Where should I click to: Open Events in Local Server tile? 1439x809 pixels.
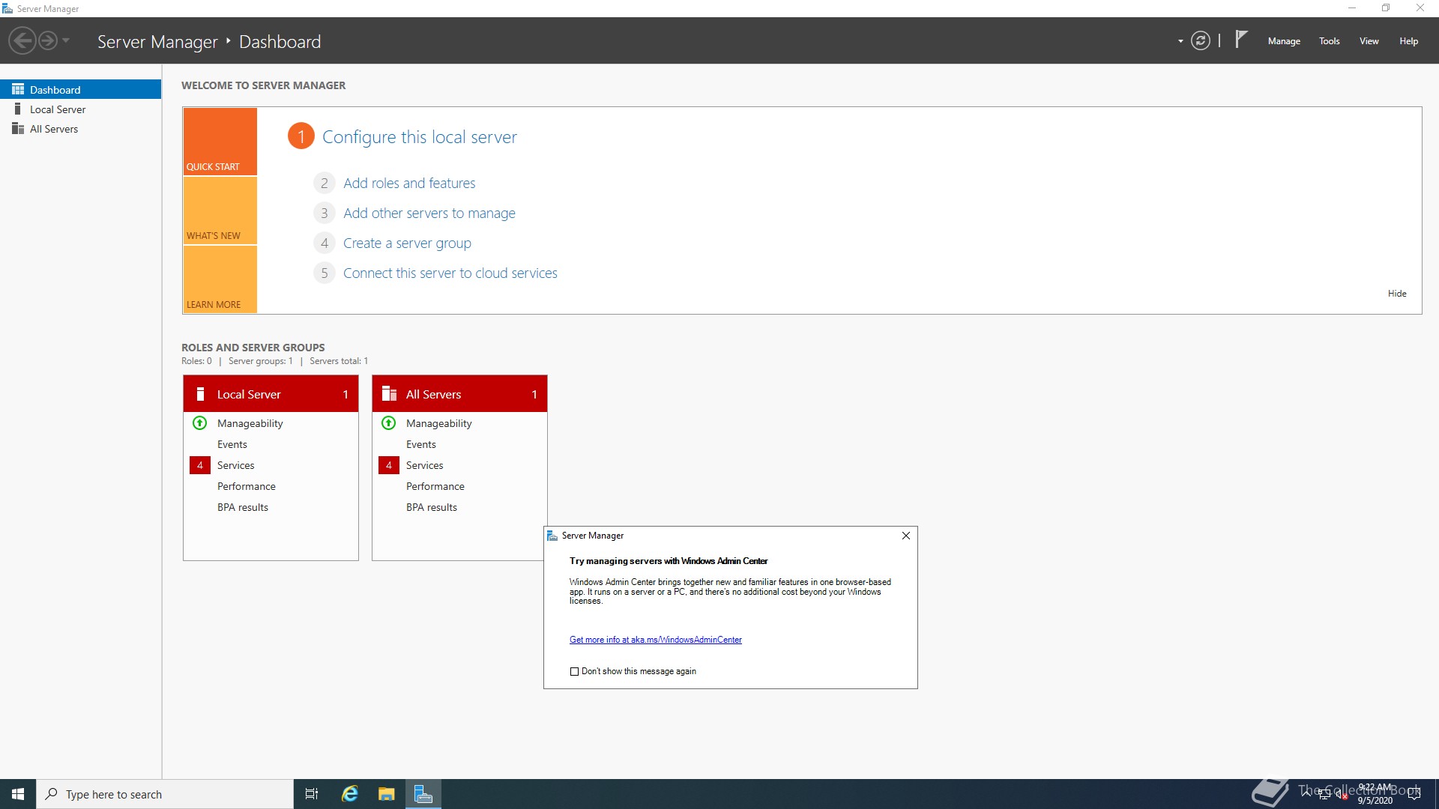click(x=232, y=444)
